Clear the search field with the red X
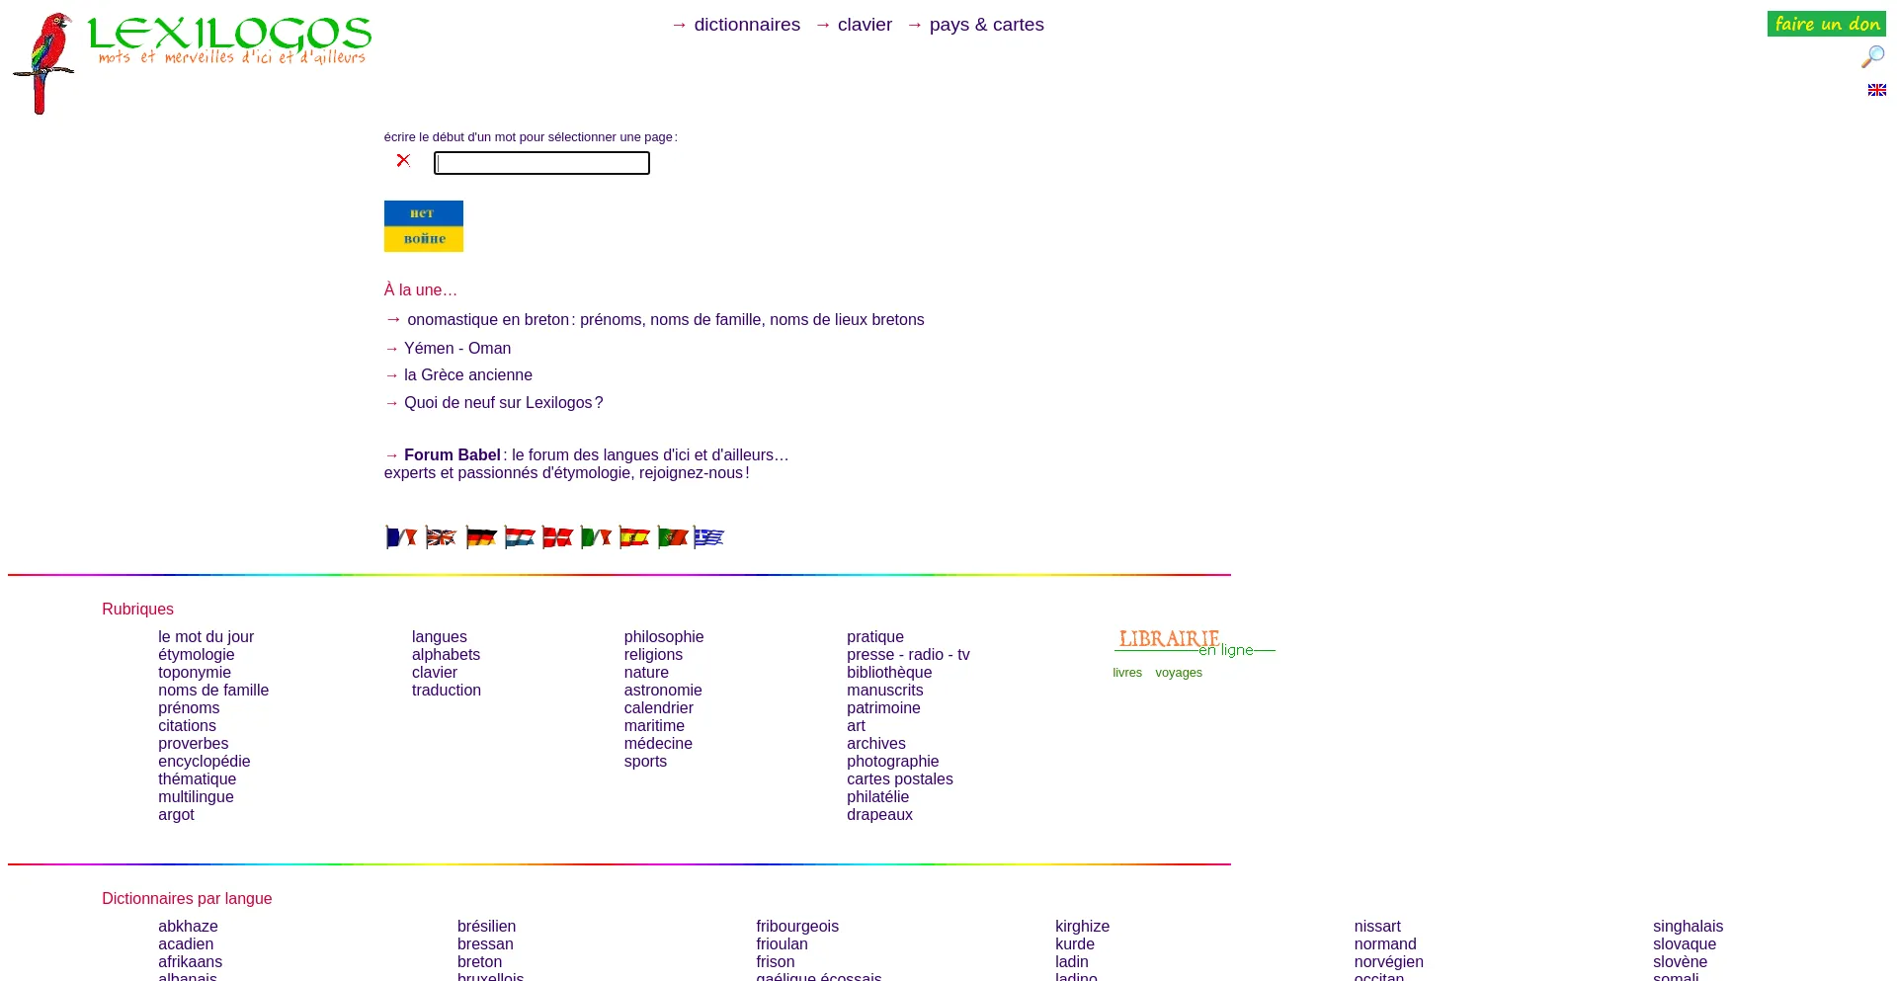 tap(403, 160)
